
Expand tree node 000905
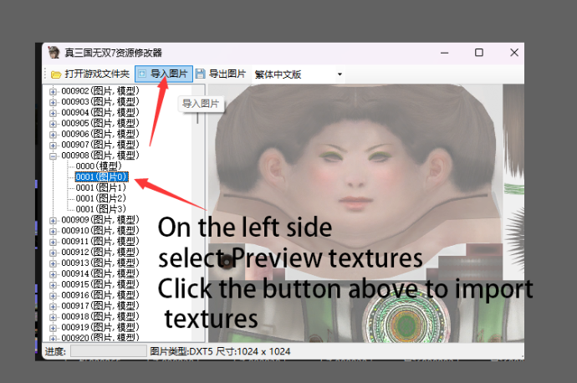pyautogui.click(x=53, y=124)
